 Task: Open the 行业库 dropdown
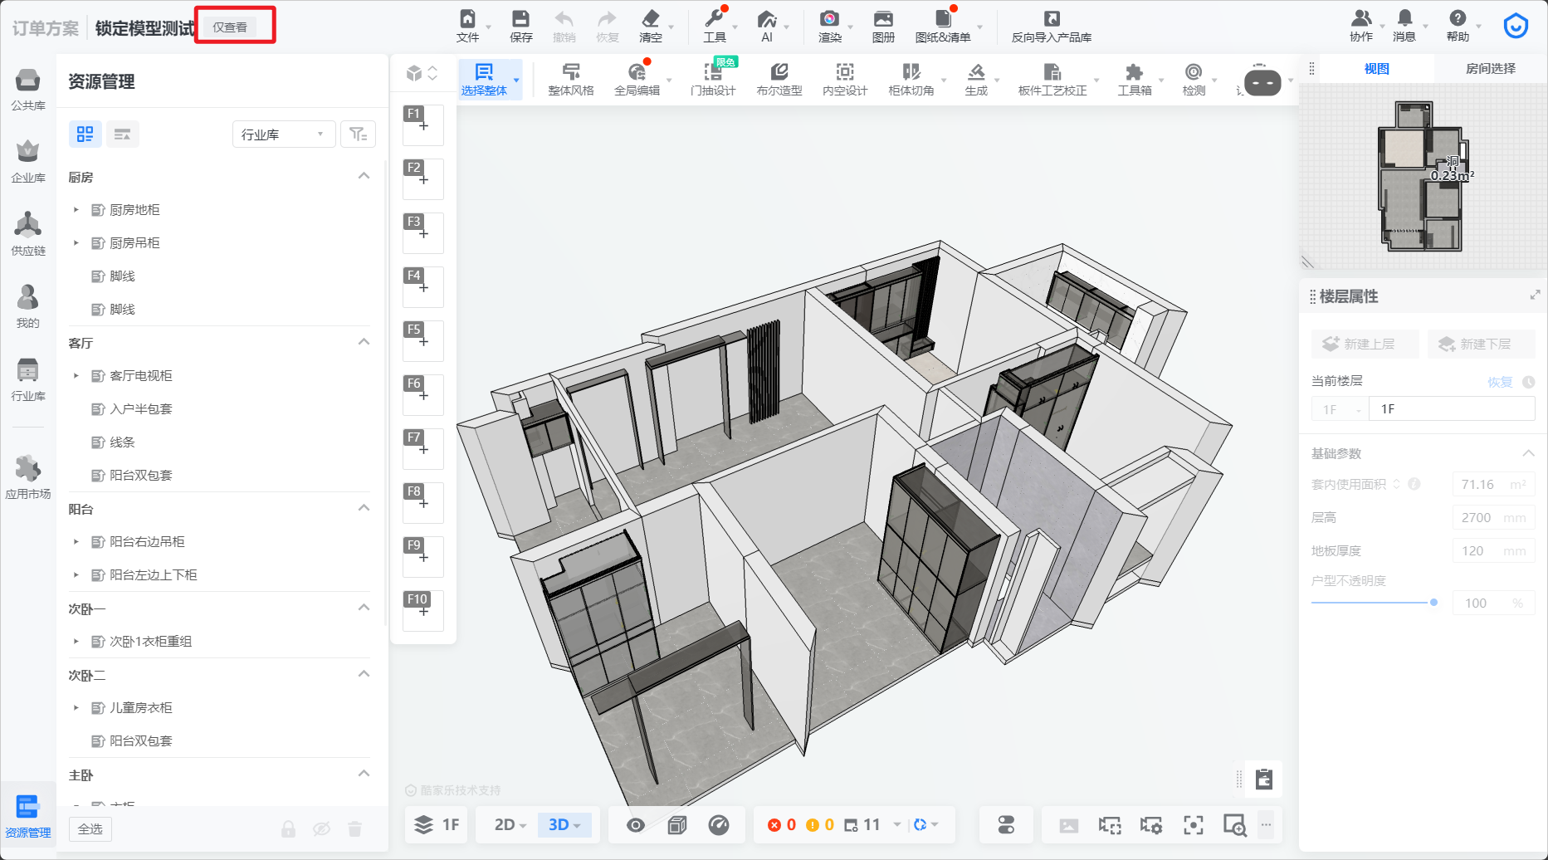click(x=283, y=134)
